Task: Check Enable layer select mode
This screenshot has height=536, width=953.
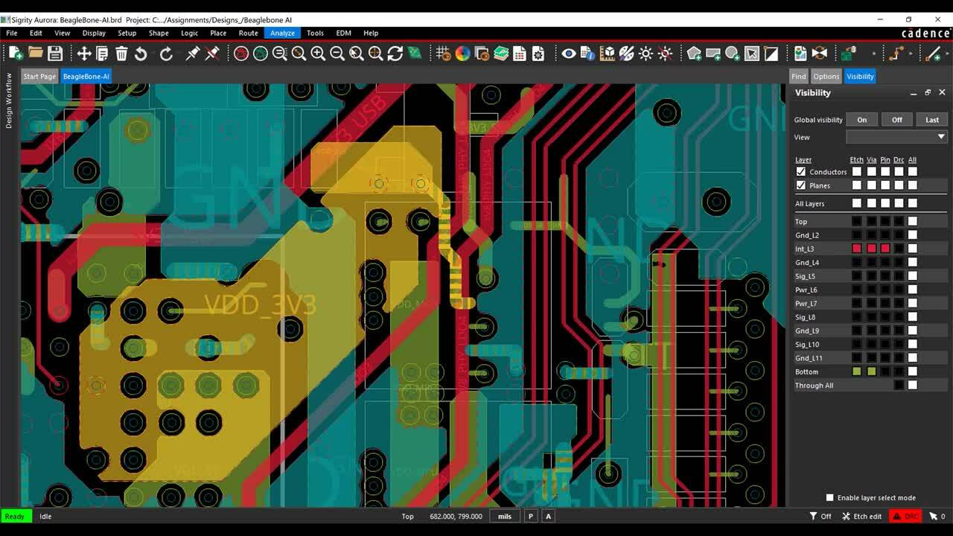Action: tap(829, 498)
